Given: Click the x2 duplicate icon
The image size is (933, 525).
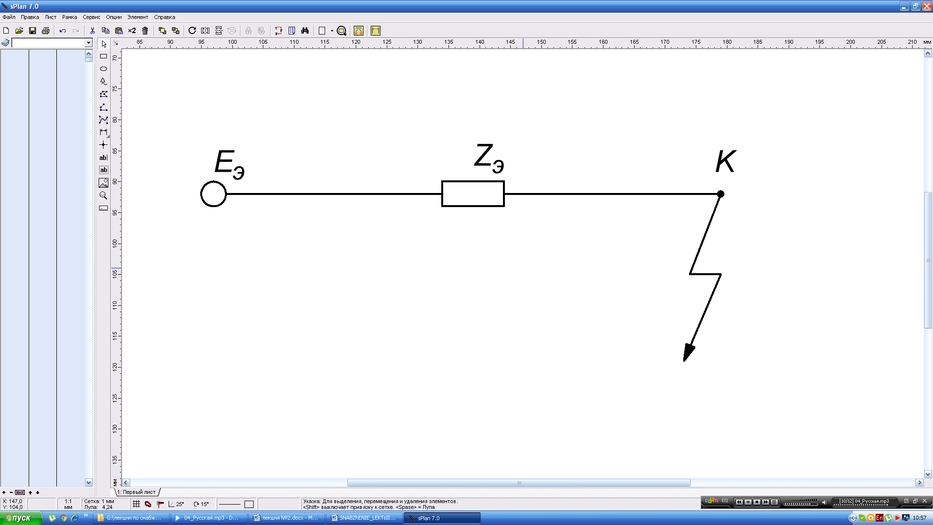Looking at the screenshot, I should pyautogui.click(x=132, y=31).
